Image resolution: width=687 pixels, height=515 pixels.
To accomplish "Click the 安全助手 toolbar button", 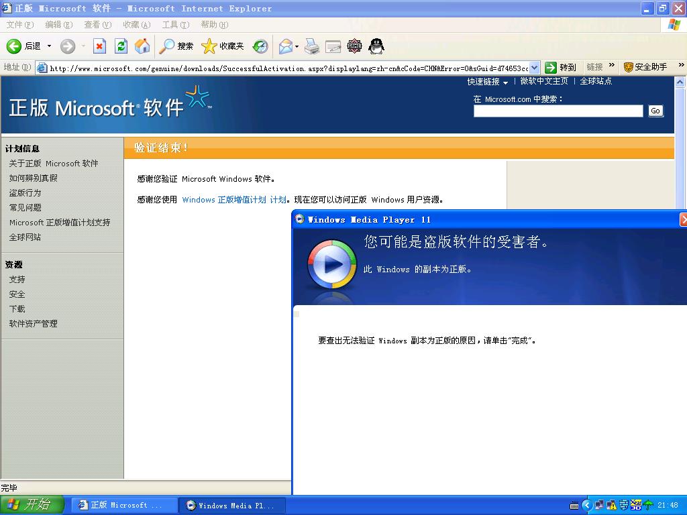I will 645,67.
